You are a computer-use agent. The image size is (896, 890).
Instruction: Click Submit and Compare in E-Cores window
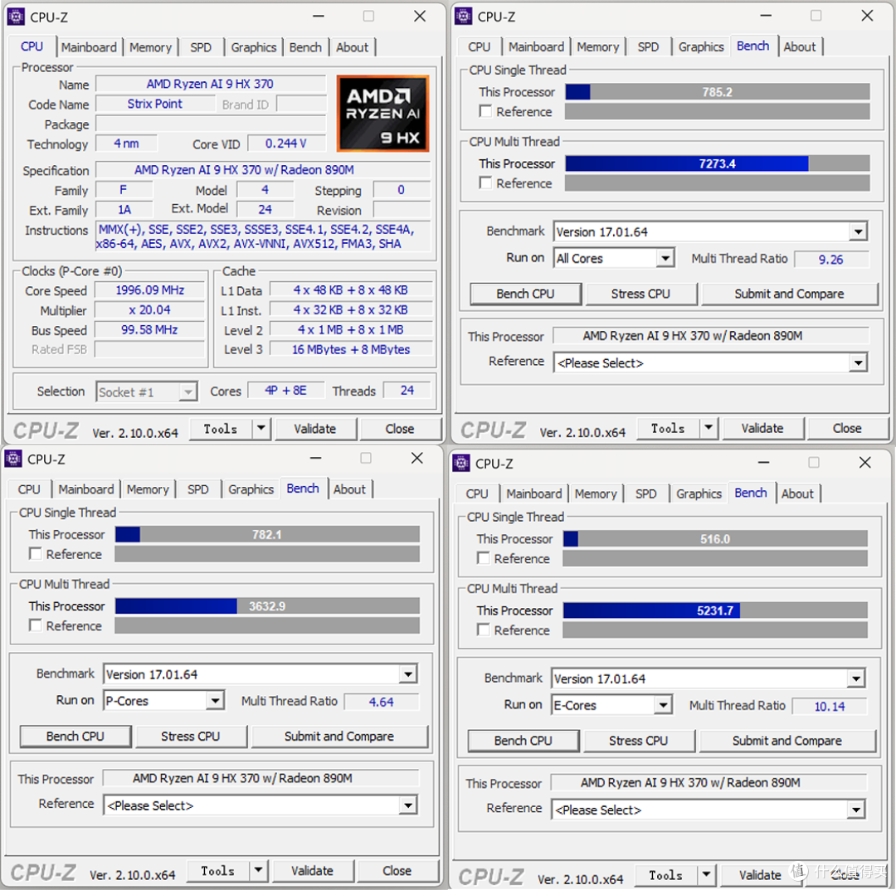(x=786, y=741)
